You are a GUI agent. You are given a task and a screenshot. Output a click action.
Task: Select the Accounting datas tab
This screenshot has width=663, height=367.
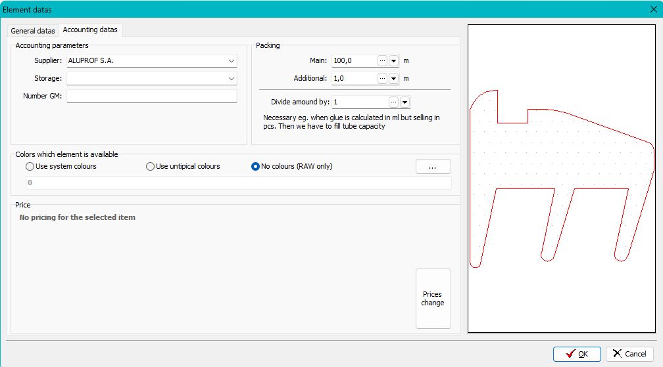point(90,30)
